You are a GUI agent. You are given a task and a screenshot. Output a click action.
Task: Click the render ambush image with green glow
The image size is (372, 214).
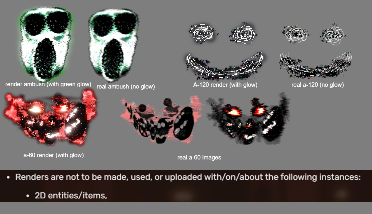[x=46, y=44]
